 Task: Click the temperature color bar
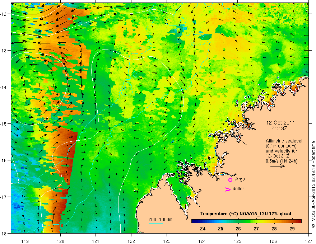tap(246, 221)
